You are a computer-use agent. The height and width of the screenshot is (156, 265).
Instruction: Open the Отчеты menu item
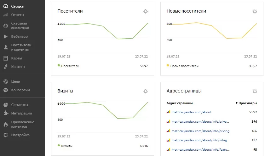(x=17, y=15)
